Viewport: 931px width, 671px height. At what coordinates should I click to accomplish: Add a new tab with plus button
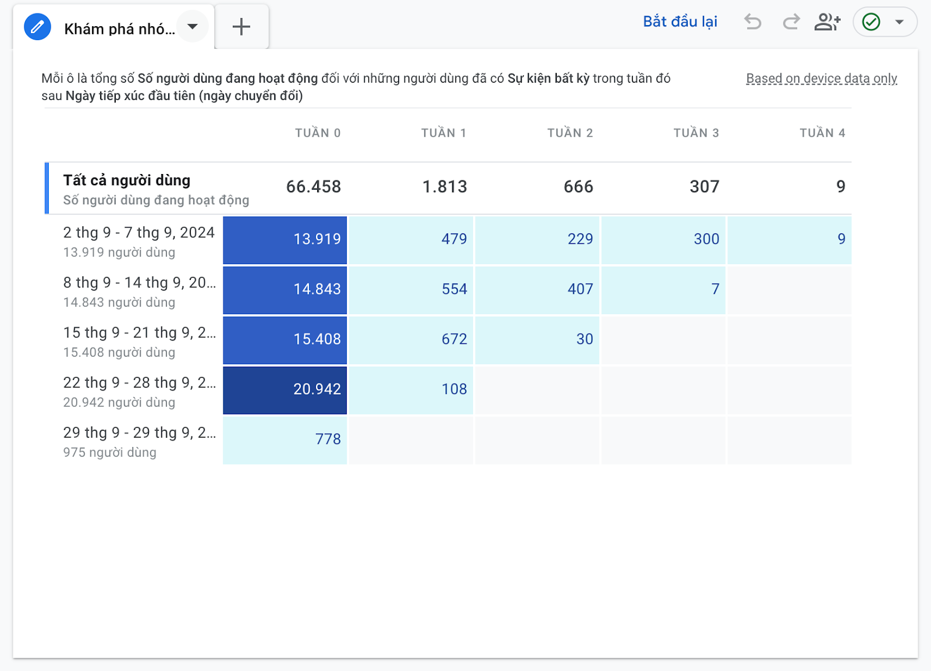(x=241, y=27)
